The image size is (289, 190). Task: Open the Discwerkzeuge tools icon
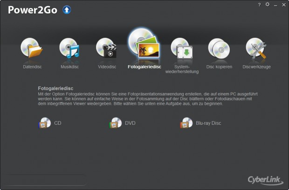click(x=256, y=49)
